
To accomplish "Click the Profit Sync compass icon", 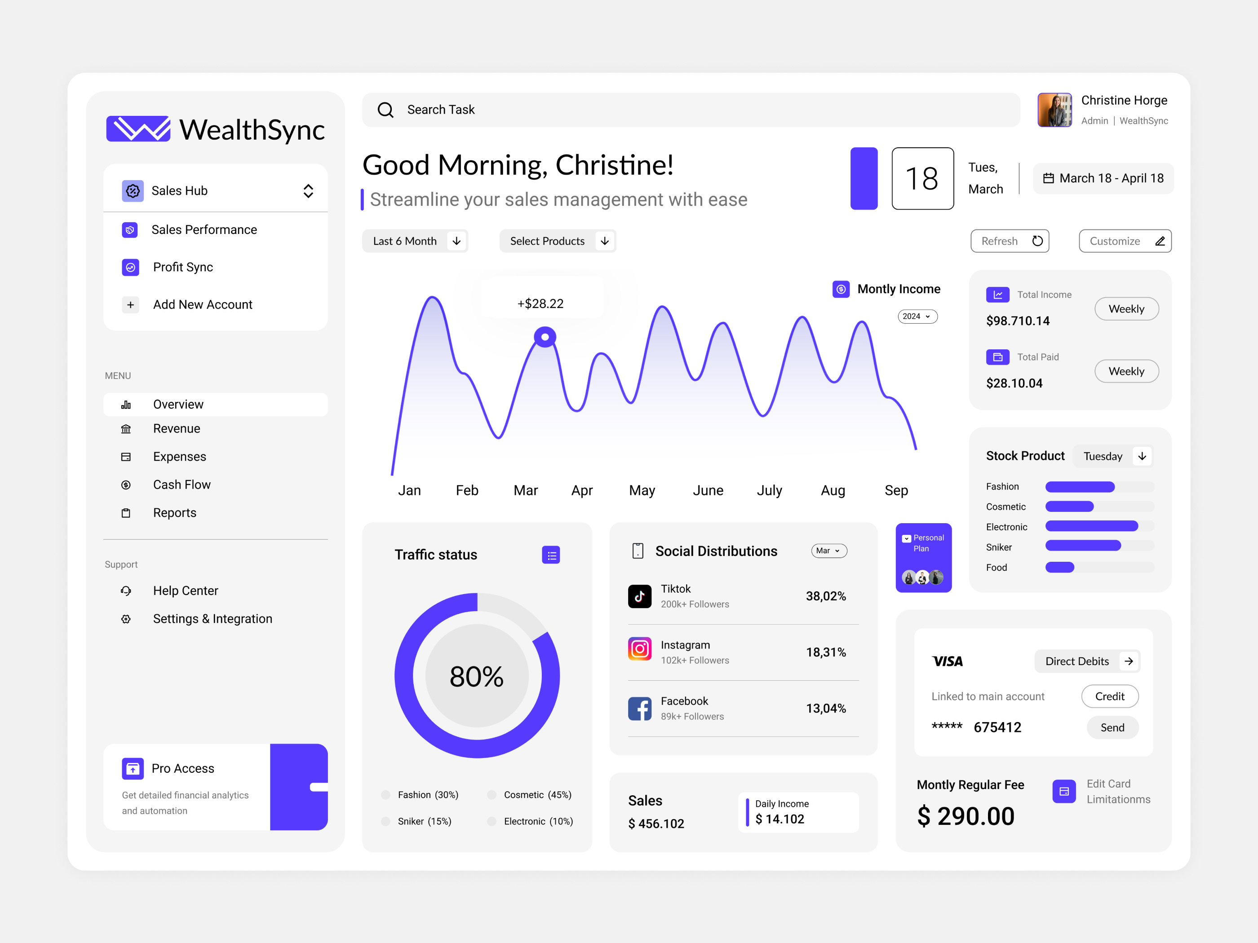I will coord(131,267).
